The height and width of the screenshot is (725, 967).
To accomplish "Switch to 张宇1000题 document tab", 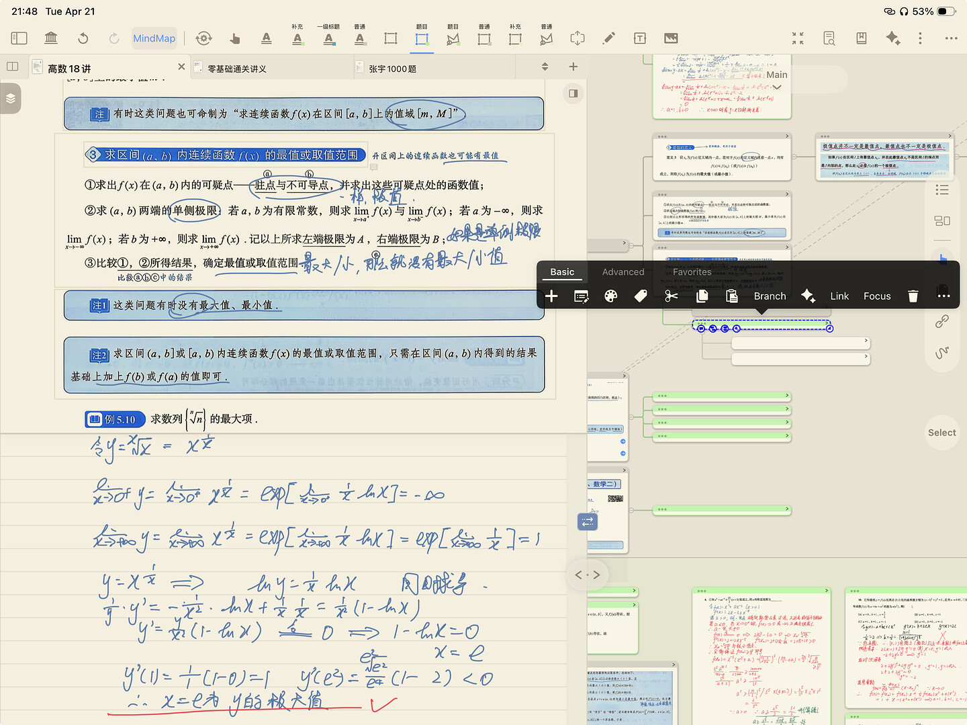I will coord(392,69).
